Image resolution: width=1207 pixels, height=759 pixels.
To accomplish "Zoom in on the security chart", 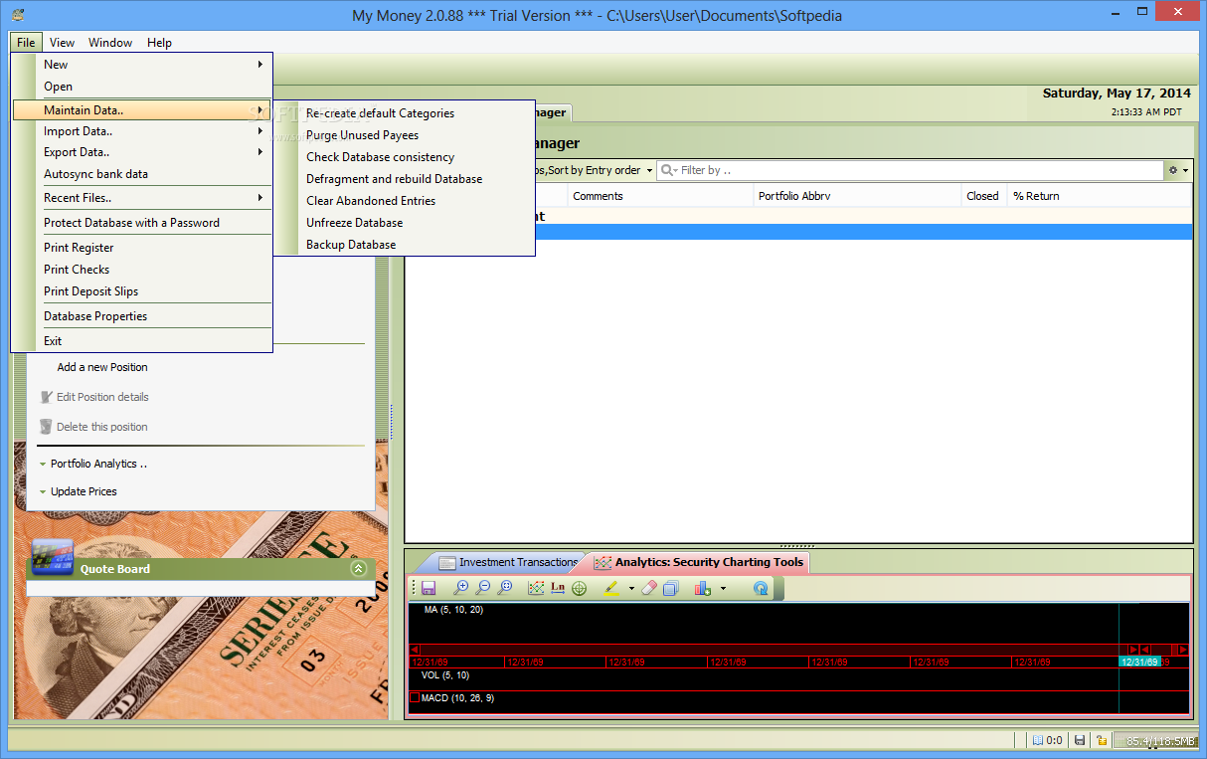I will 460,588.
